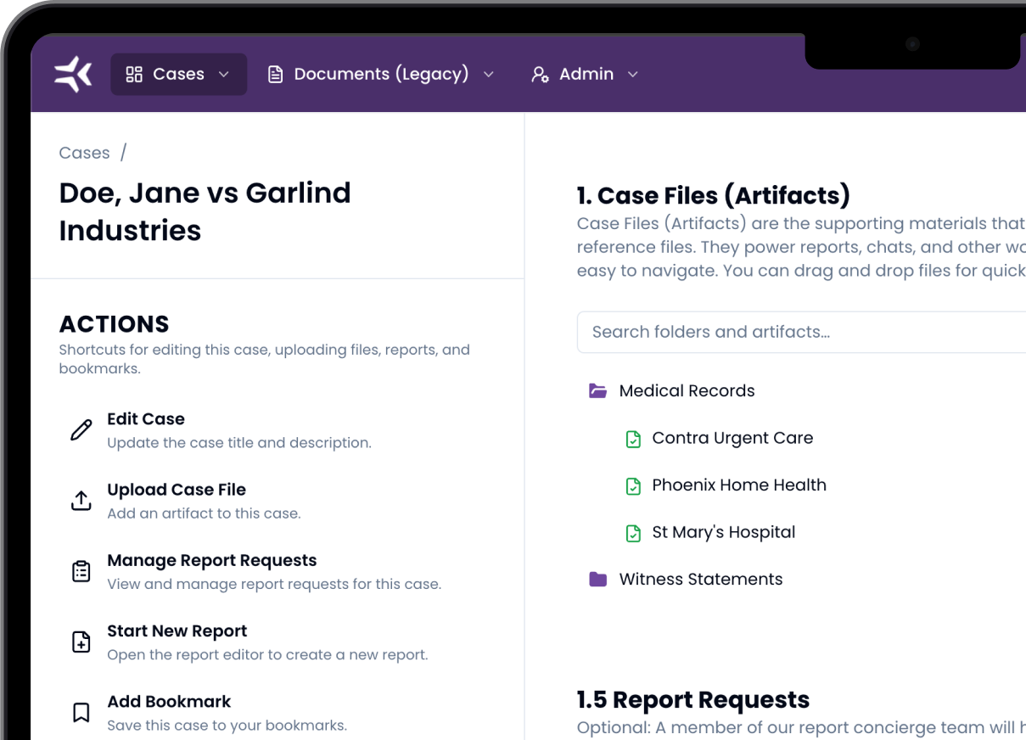Image resolution: width=1026 pixels, height=740 pixels.
Task: Click the Contra Urgent Care document icon
Action: click(633, 439)
